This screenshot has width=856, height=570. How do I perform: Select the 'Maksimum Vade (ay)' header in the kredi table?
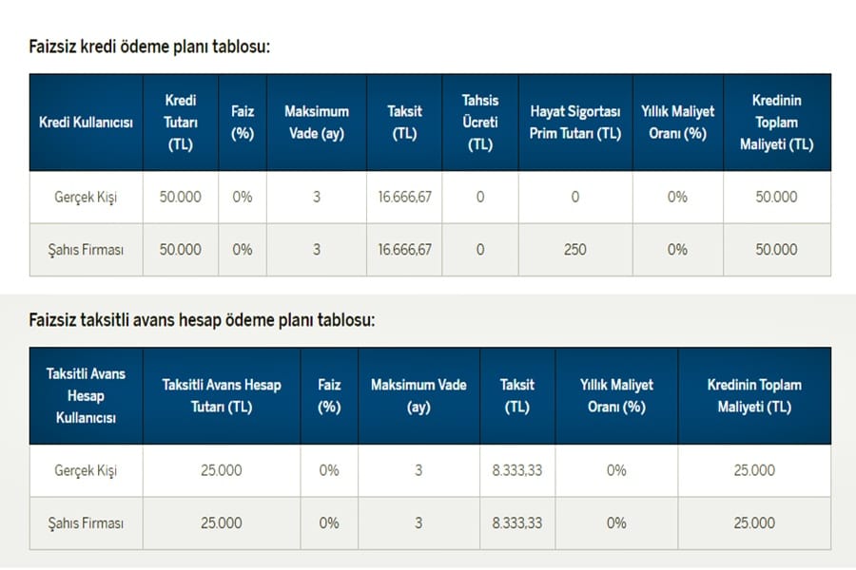316,123
